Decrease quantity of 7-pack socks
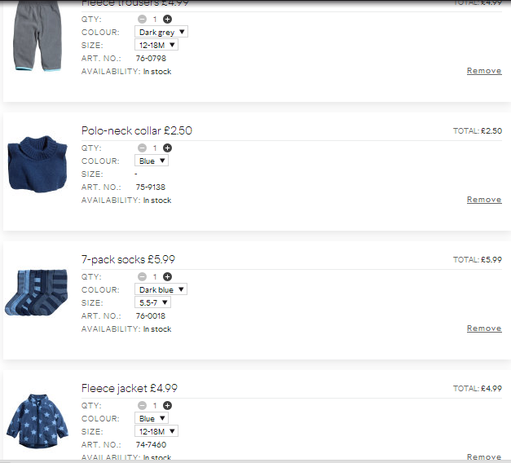 point(142,277)
